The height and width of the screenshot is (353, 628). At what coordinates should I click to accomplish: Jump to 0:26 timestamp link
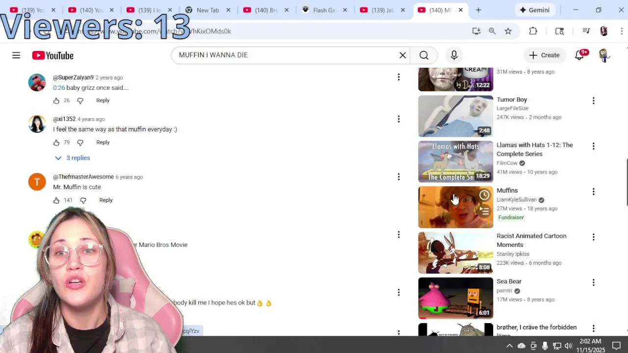coord(59,88)
